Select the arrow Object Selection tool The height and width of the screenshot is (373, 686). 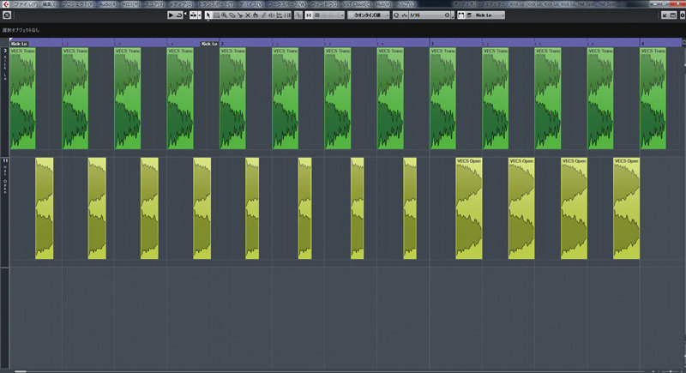(208, 15)
